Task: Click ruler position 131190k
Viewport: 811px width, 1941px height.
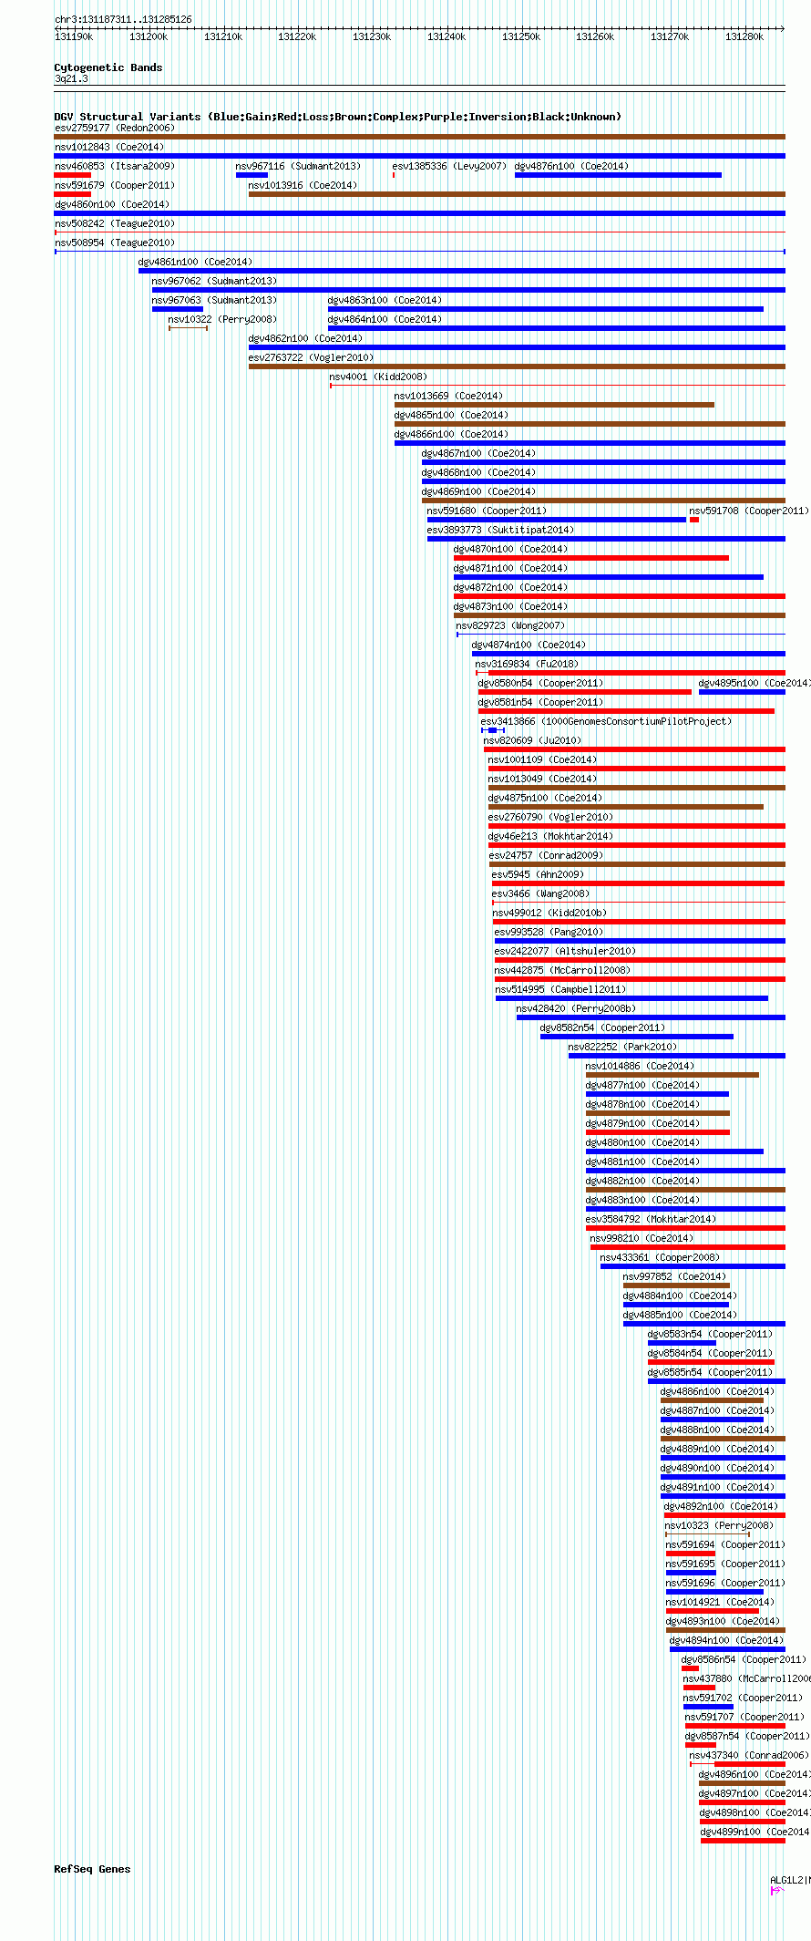Action: coord(74,36)
